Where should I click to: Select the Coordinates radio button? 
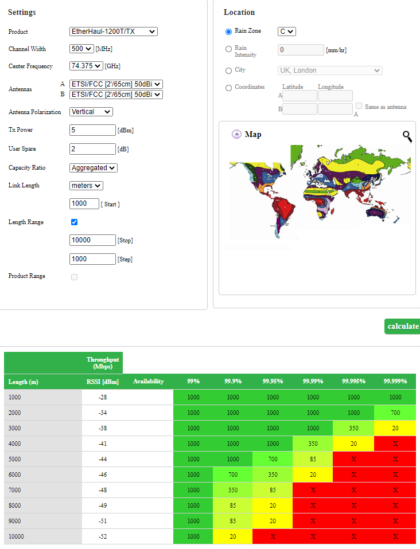click(228, 88)
